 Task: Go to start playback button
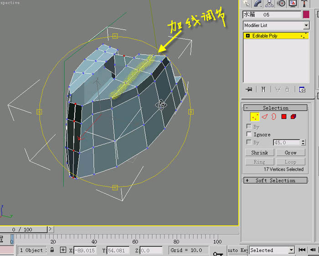pos(302,250)
